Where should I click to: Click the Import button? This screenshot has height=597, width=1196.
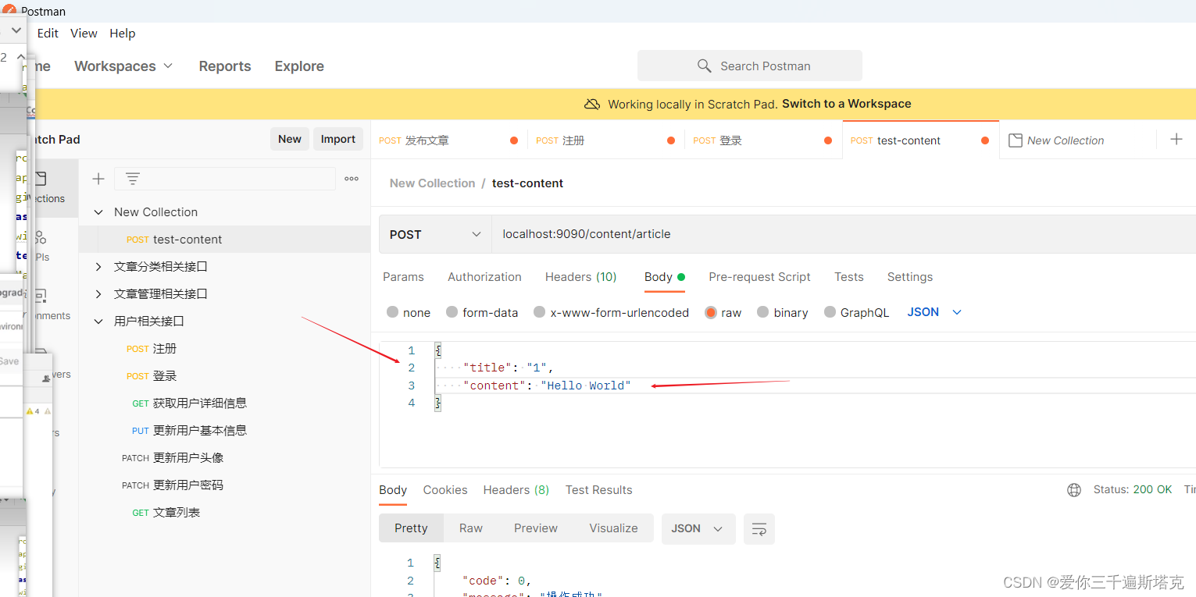[338, 139]
